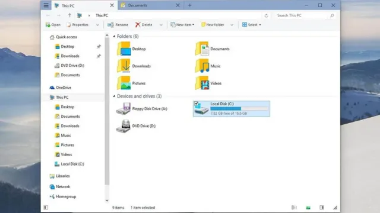Click the search magnifier icon
This screenshot has height=213, width=380.
coord(332,16)
